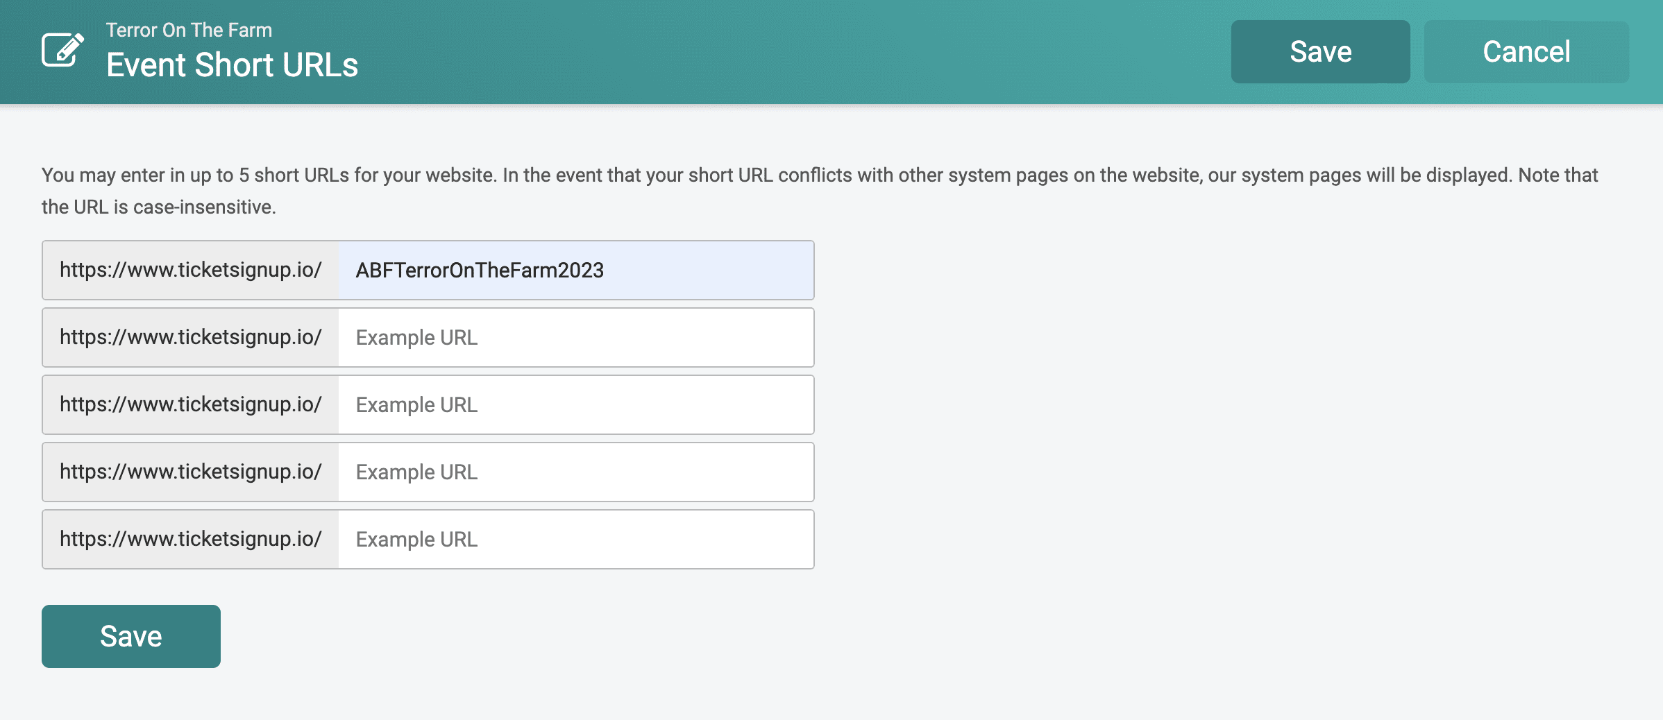Click the ticketsignup.io prefix on the first row

[x=189, y=270]
